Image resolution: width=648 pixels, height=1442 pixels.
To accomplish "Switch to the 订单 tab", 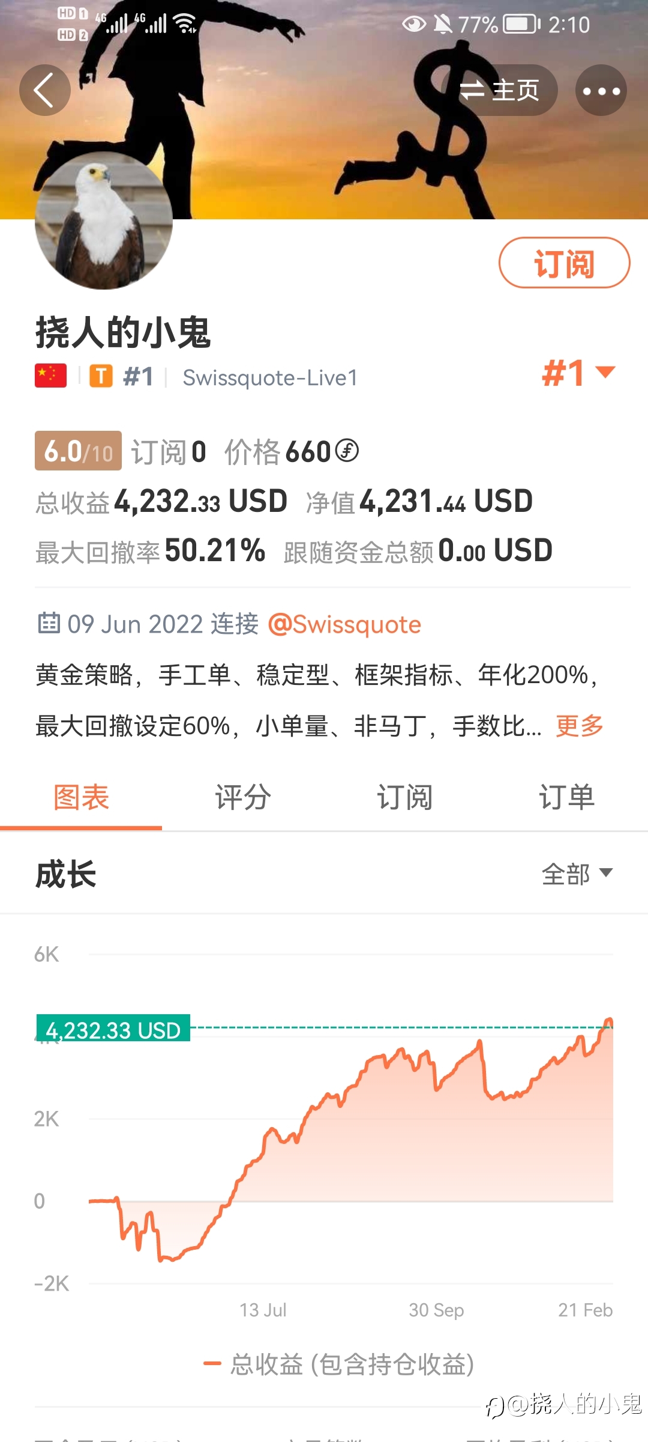I will click(x=566, y=797).
